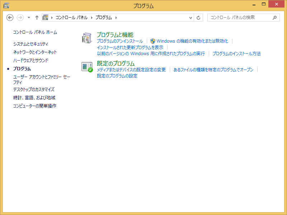The image size is (287, 215).
Task: Open ネットワークとインターネット category
Action: click(35, 52)
